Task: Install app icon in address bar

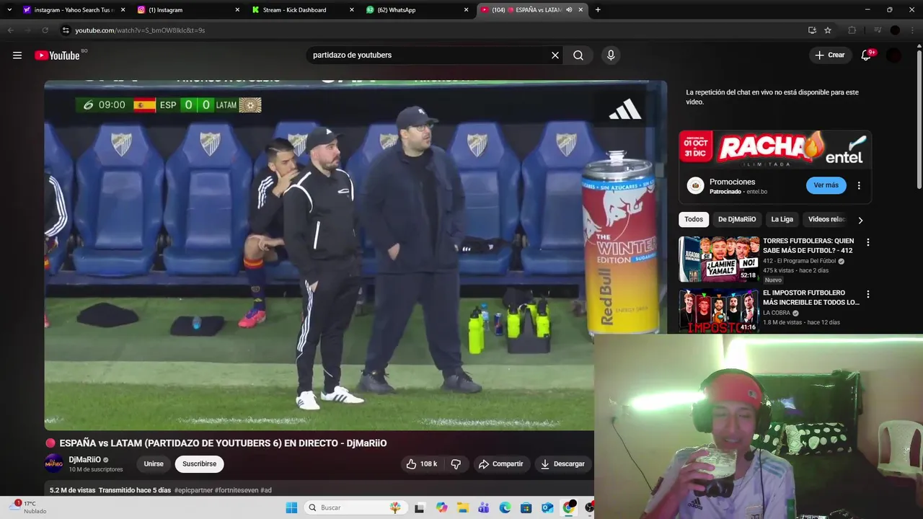Action: click(812, 30)
